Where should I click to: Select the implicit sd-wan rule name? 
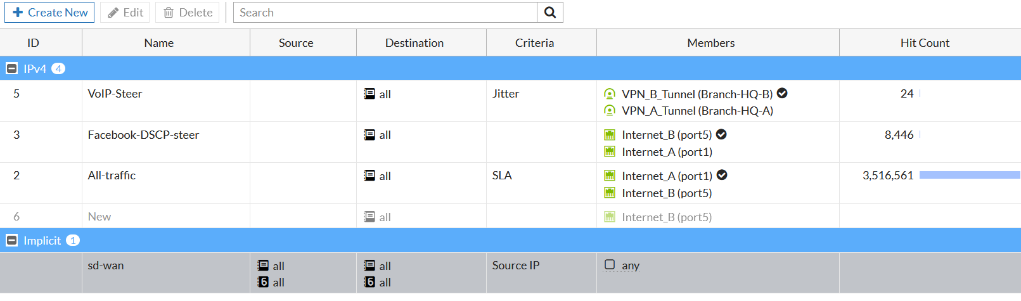point(106,266)
